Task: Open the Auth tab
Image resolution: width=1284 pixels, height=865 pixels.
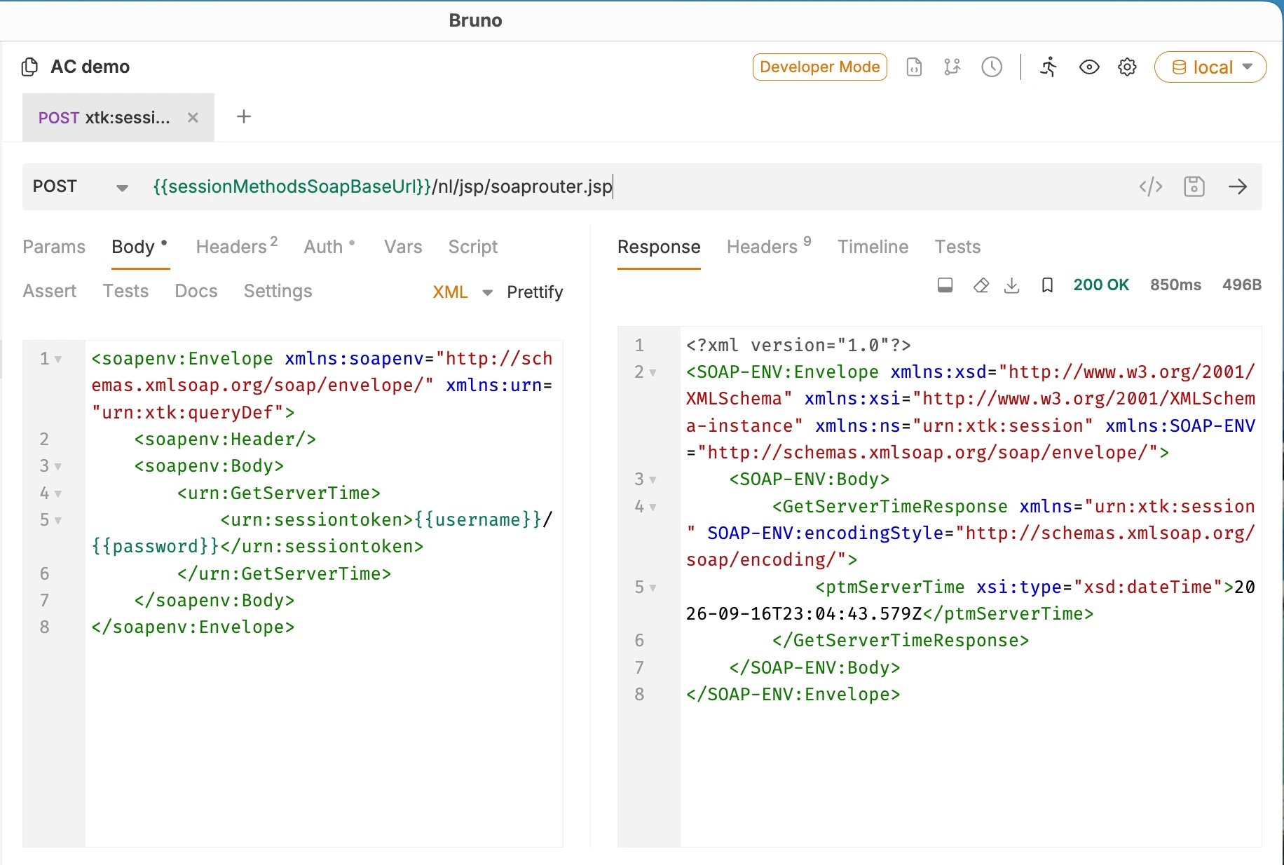Action: [329, 246]
